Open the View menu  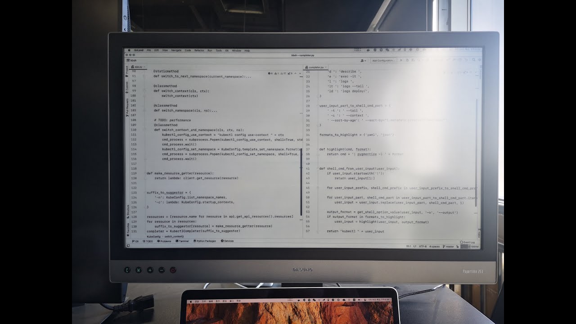click(165, 50)
